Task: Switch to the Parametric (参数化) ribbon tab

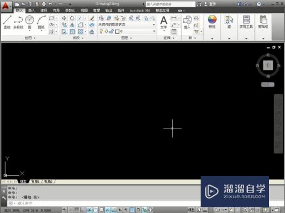Action: coord(70,10)
